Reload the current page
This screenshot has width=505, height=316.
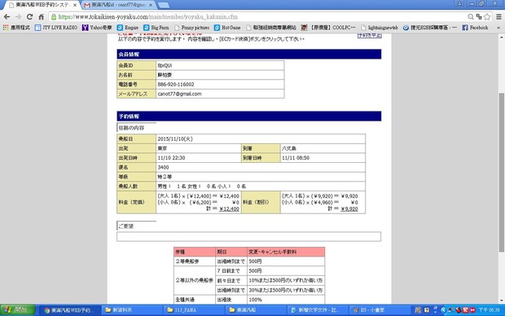(x=29, y=17)
